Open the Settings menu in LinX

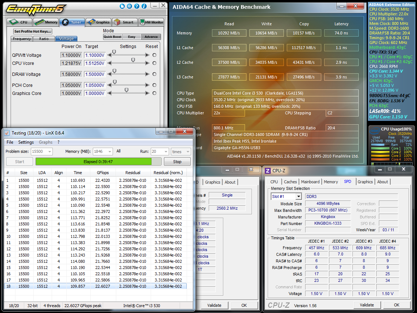pos(26,142)
